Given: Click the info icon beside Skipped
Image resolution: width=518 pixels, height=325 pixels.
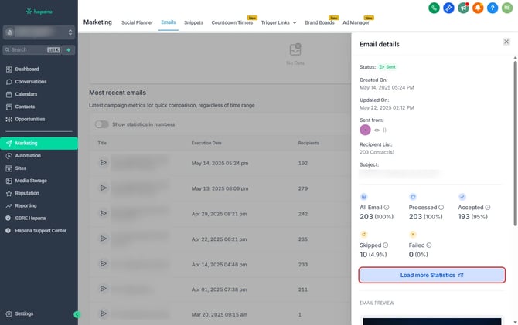Looking at the screenshot, I should pos(386,245).
